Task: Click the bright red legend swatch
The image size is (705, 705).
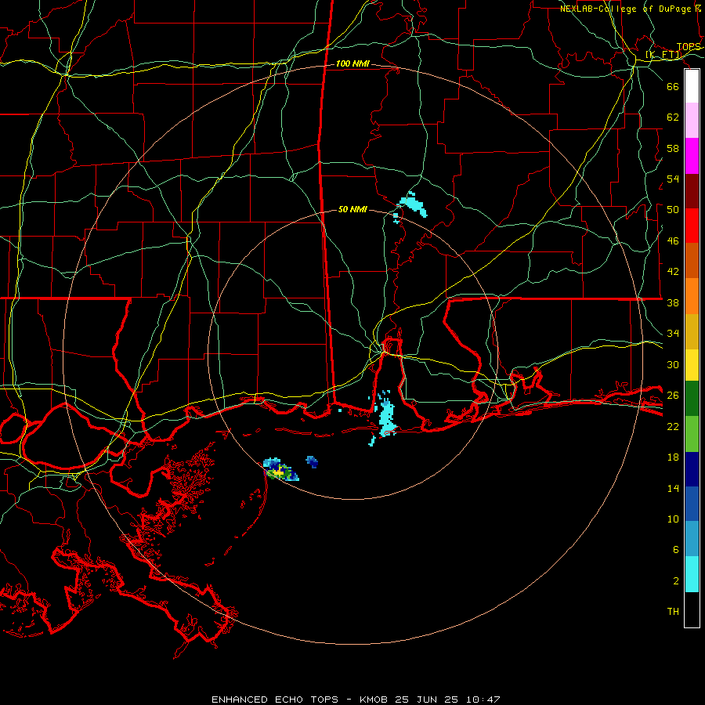Action: coord(692,226)
